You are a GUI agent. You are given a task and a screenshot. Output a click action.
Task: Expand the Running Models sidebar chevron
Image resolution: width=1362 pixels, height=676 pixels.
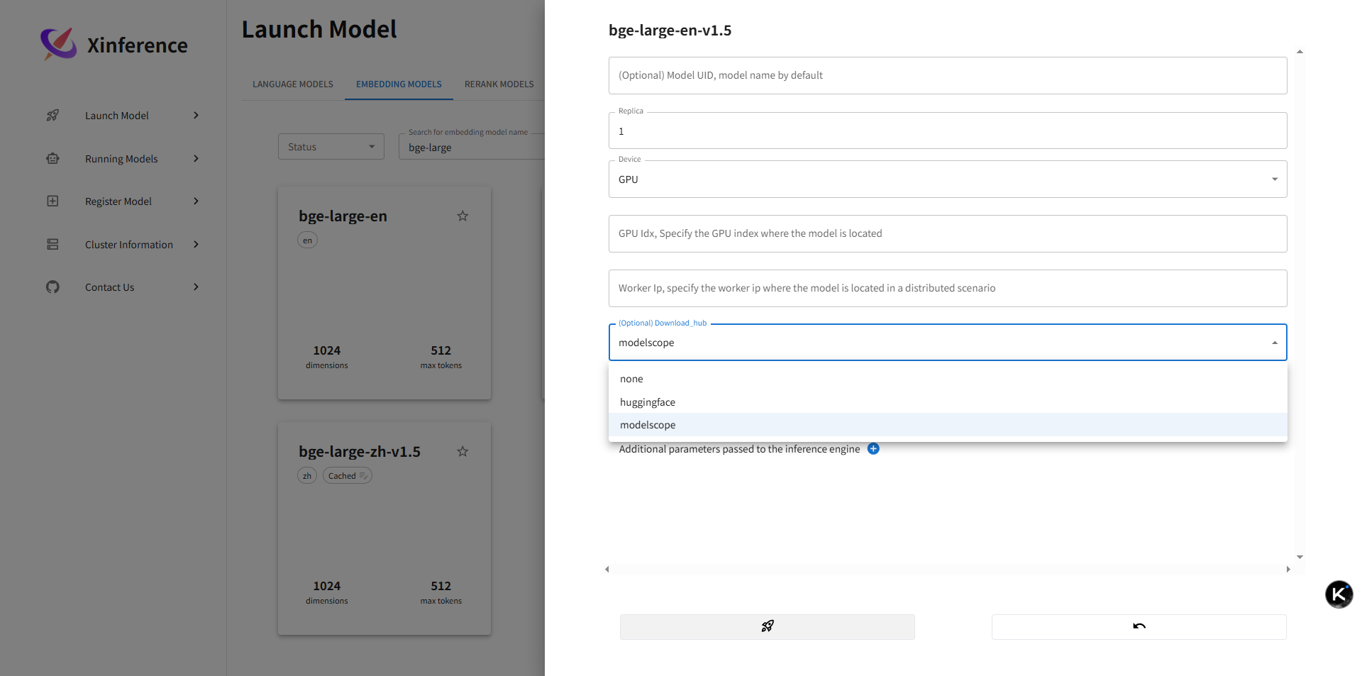tap(196, 158)
